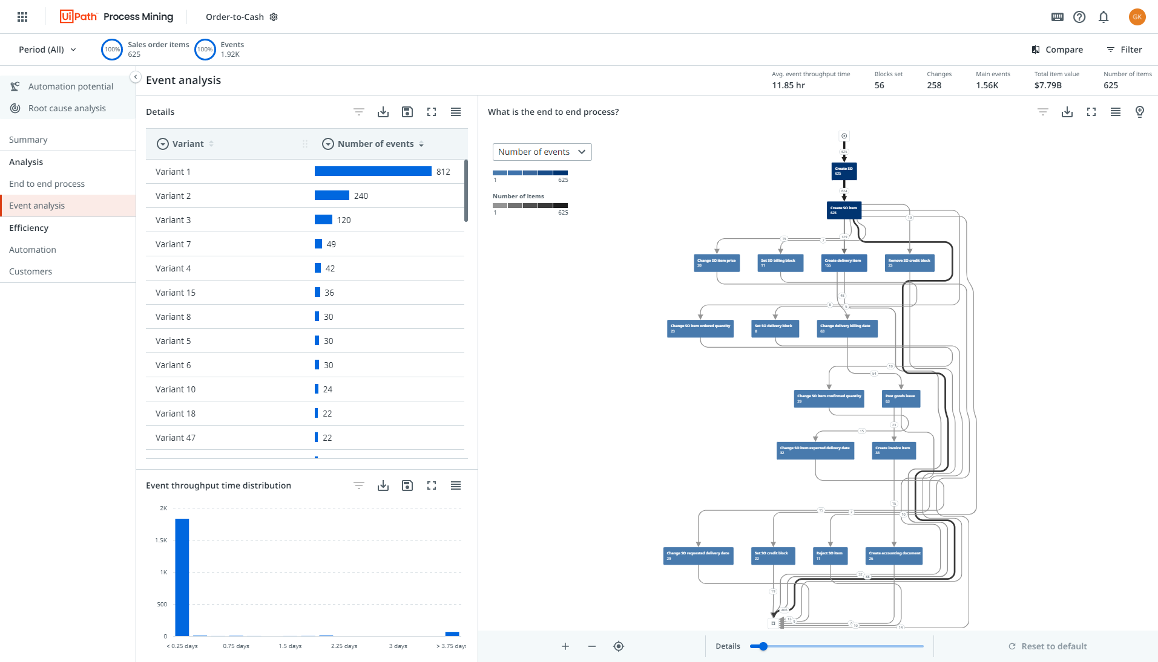Open the Period (All) dropdown

point(47,49)
